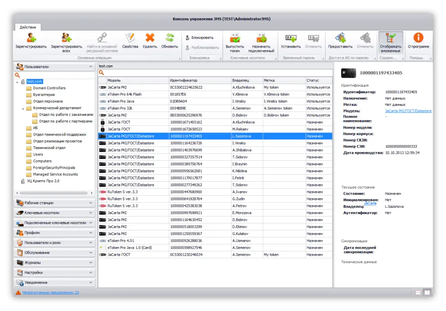The height and width of the screenshot is (311, 446).
Task: Click the search icon in Пользователи panel
Action: tap(17, 75)
